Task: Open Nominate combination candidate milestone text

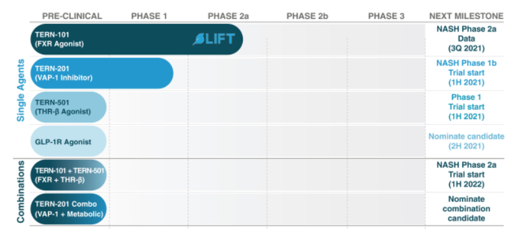Action: click(466, 209)
